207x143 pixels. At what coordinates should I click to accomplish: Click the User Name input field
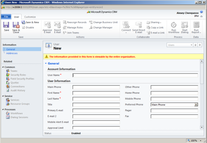135,75
